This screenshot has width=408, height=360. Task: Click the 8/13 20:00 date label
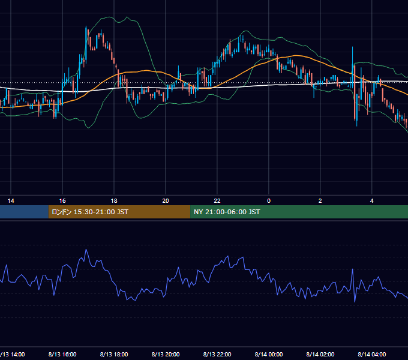[166, 354]
